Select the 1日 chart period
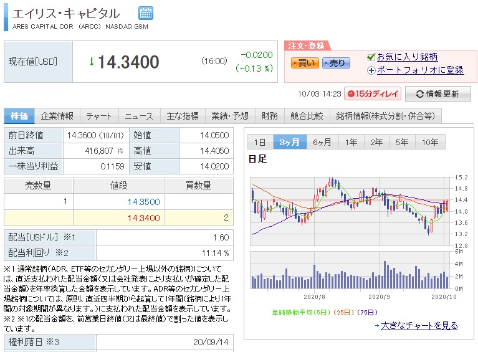 [x=261, y=142]
